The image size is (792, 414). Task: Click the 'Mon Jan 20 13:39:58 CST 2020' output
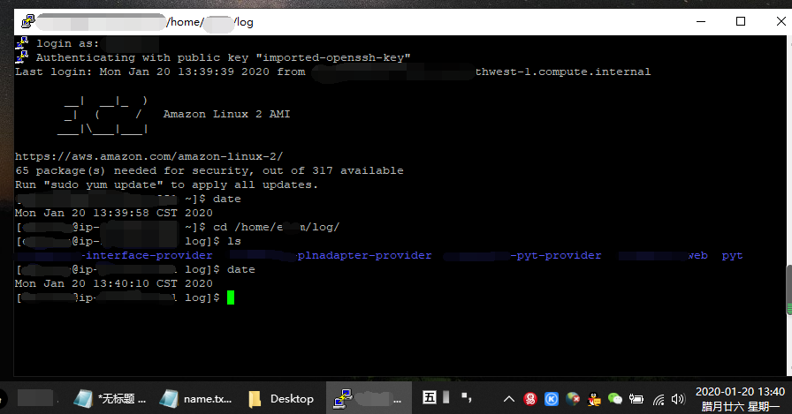pos(114,213)
